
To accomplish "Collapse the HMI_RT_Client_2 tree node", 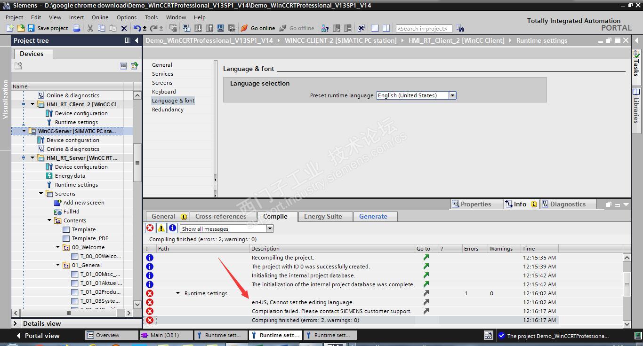I will pyautogui.click(x=32, y=104).
